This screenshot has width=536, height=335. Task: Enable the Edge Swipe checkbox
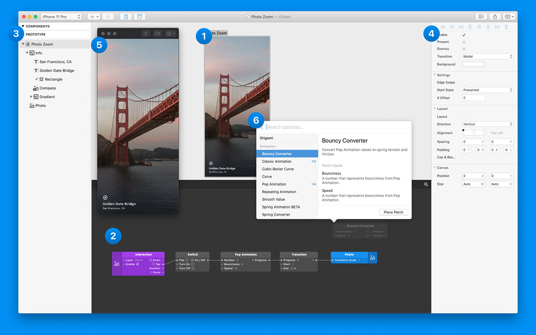click(464, 82)
